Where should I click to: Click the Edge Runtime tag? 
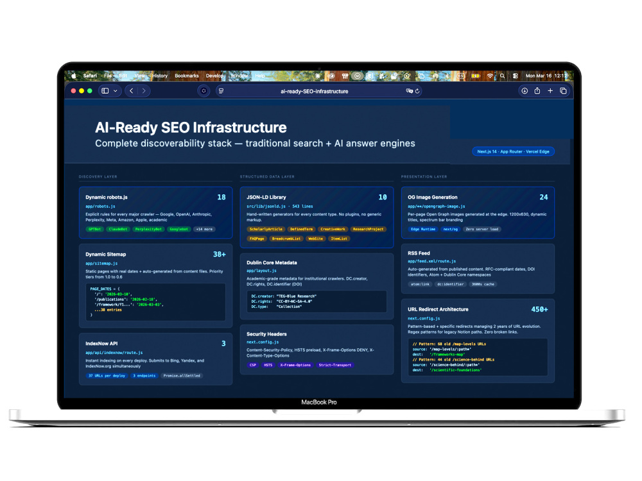coord(423,229)
